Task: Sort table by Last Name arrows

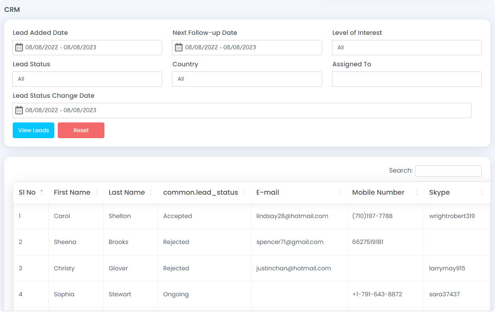Action: pyautogui.click(x=151, y=192)
